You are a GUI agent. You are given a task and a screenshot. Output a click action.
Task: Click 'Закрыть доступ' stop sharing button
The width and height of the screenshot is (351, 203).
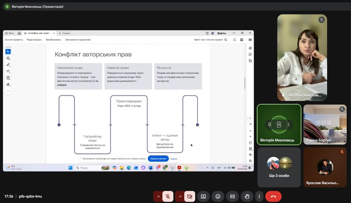pos(158,159)
